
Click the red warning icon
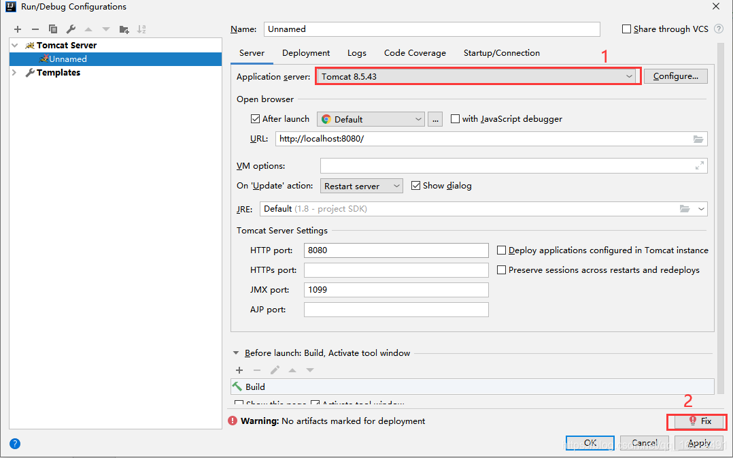click(233, 421)
